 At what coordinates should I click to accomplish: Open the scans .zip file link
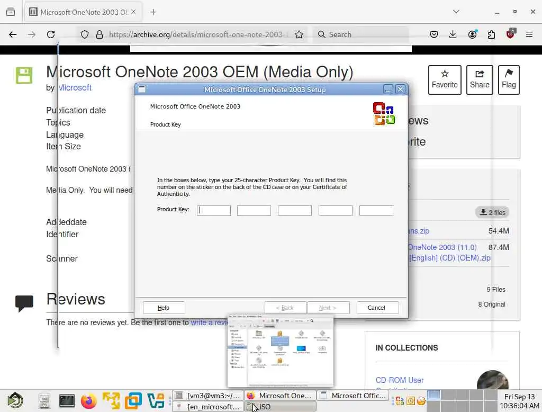pos(419,231)
